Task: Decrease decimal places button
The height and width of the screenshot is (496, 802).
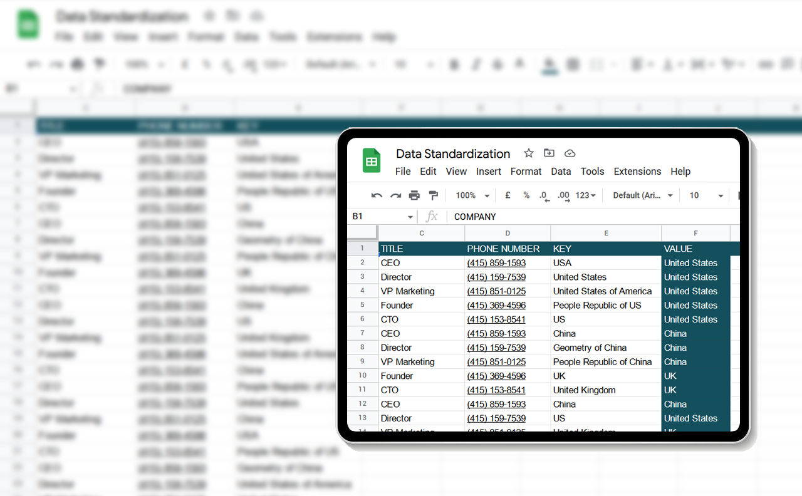Action: pyautogui.click(x=544, y=196)
